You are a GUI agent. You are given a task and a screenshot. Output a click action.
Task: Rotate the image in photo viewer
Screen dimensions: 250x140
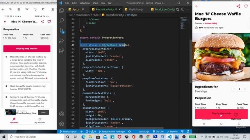(35, 9)
